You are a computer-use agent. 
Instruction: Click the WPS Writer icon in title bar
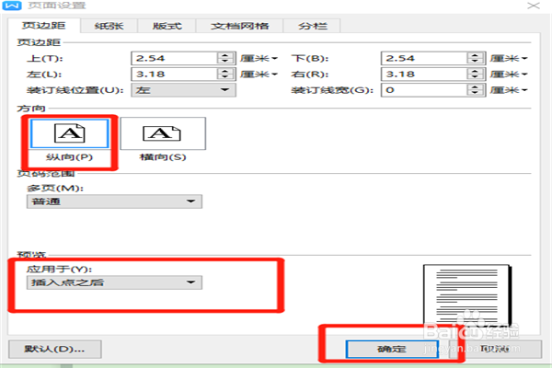click(x=12, y=6)
